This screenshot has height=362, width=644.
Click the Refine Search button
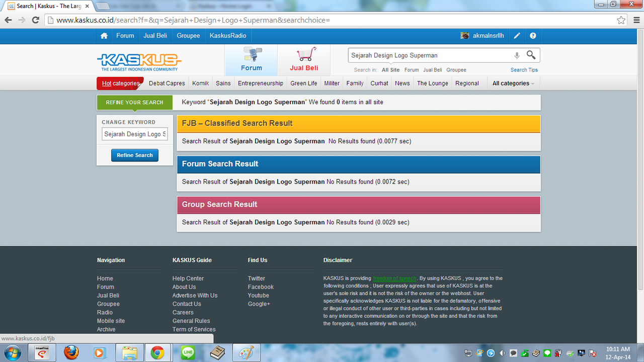135,155
